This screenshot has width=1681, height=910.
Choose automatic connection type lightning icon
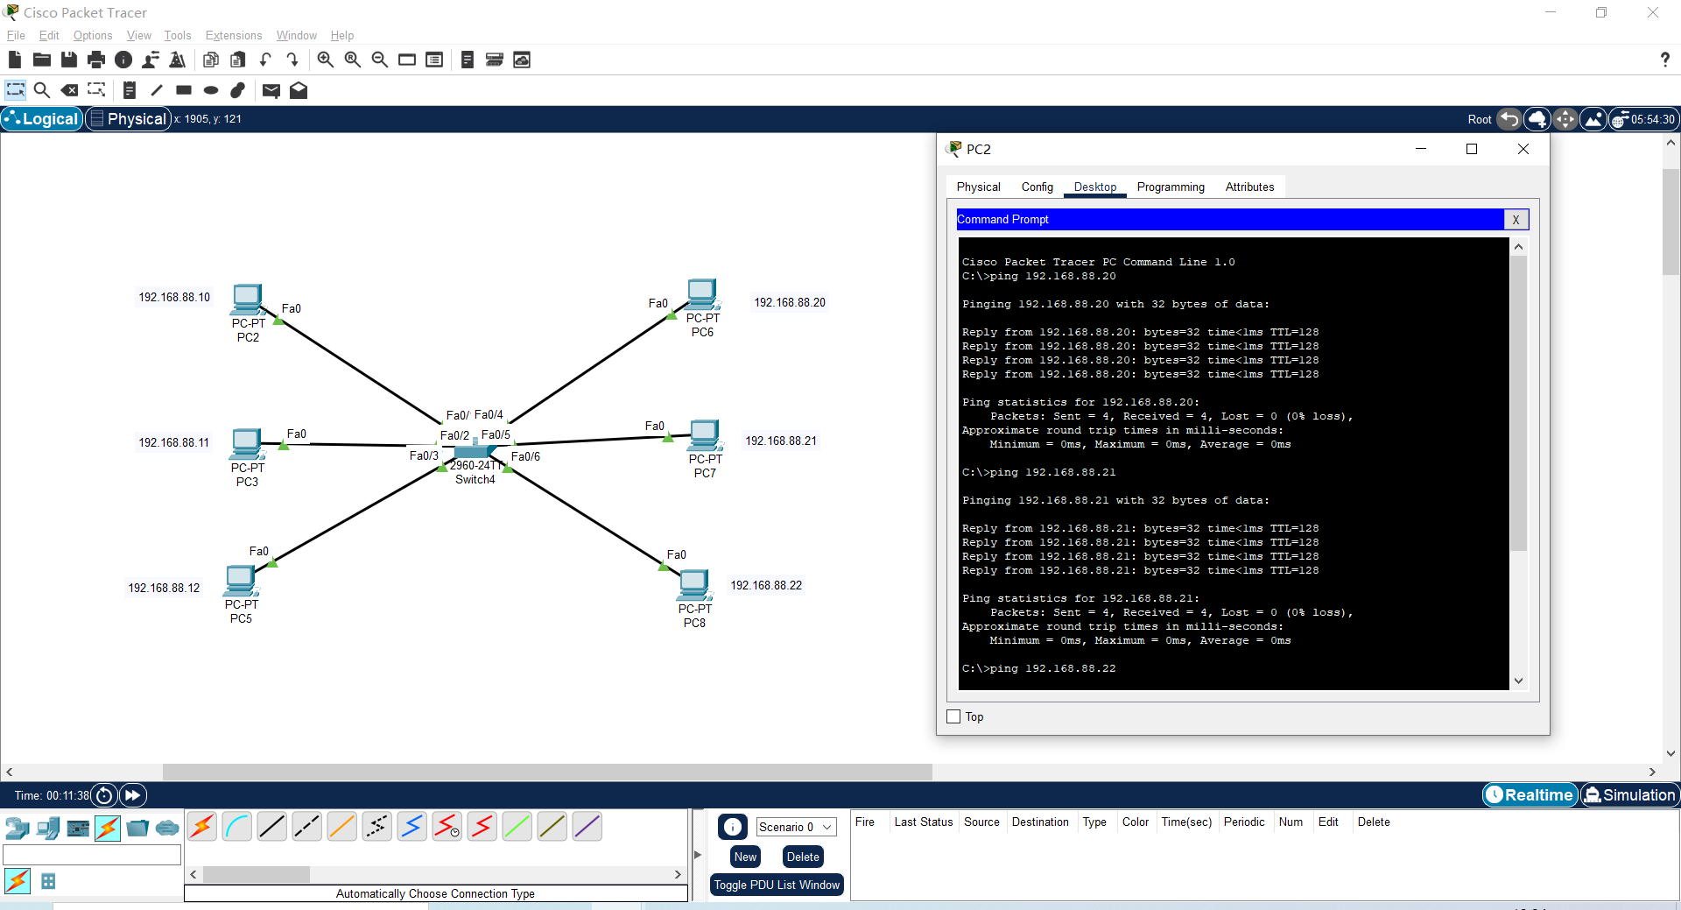pos(202,826)
